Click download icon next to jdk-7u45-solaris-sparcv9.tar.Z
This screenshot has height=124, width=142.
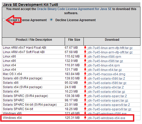click(x=85, y=104)
